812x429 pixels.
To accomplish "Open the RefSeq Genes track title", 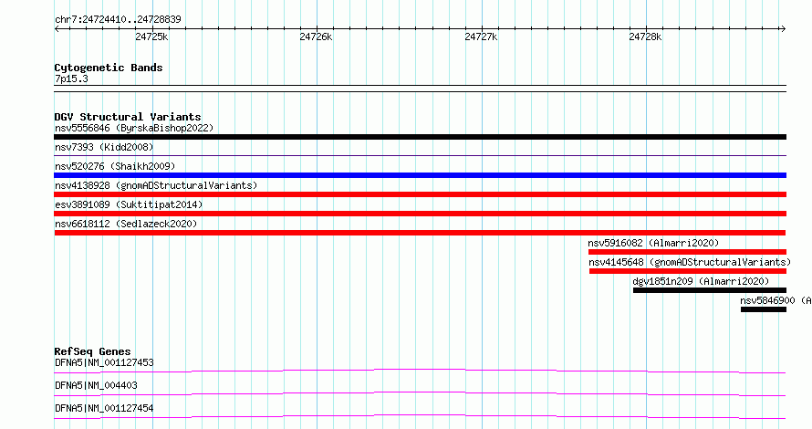I will (92, 351).
